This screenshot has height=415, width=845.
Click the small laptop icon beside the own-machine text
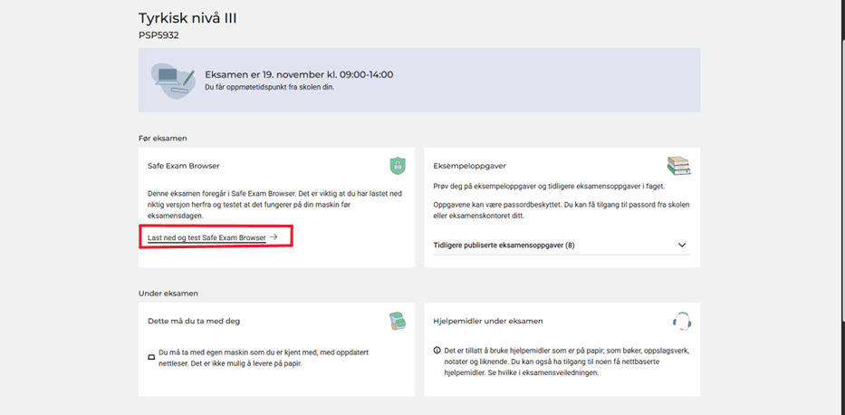151,357
